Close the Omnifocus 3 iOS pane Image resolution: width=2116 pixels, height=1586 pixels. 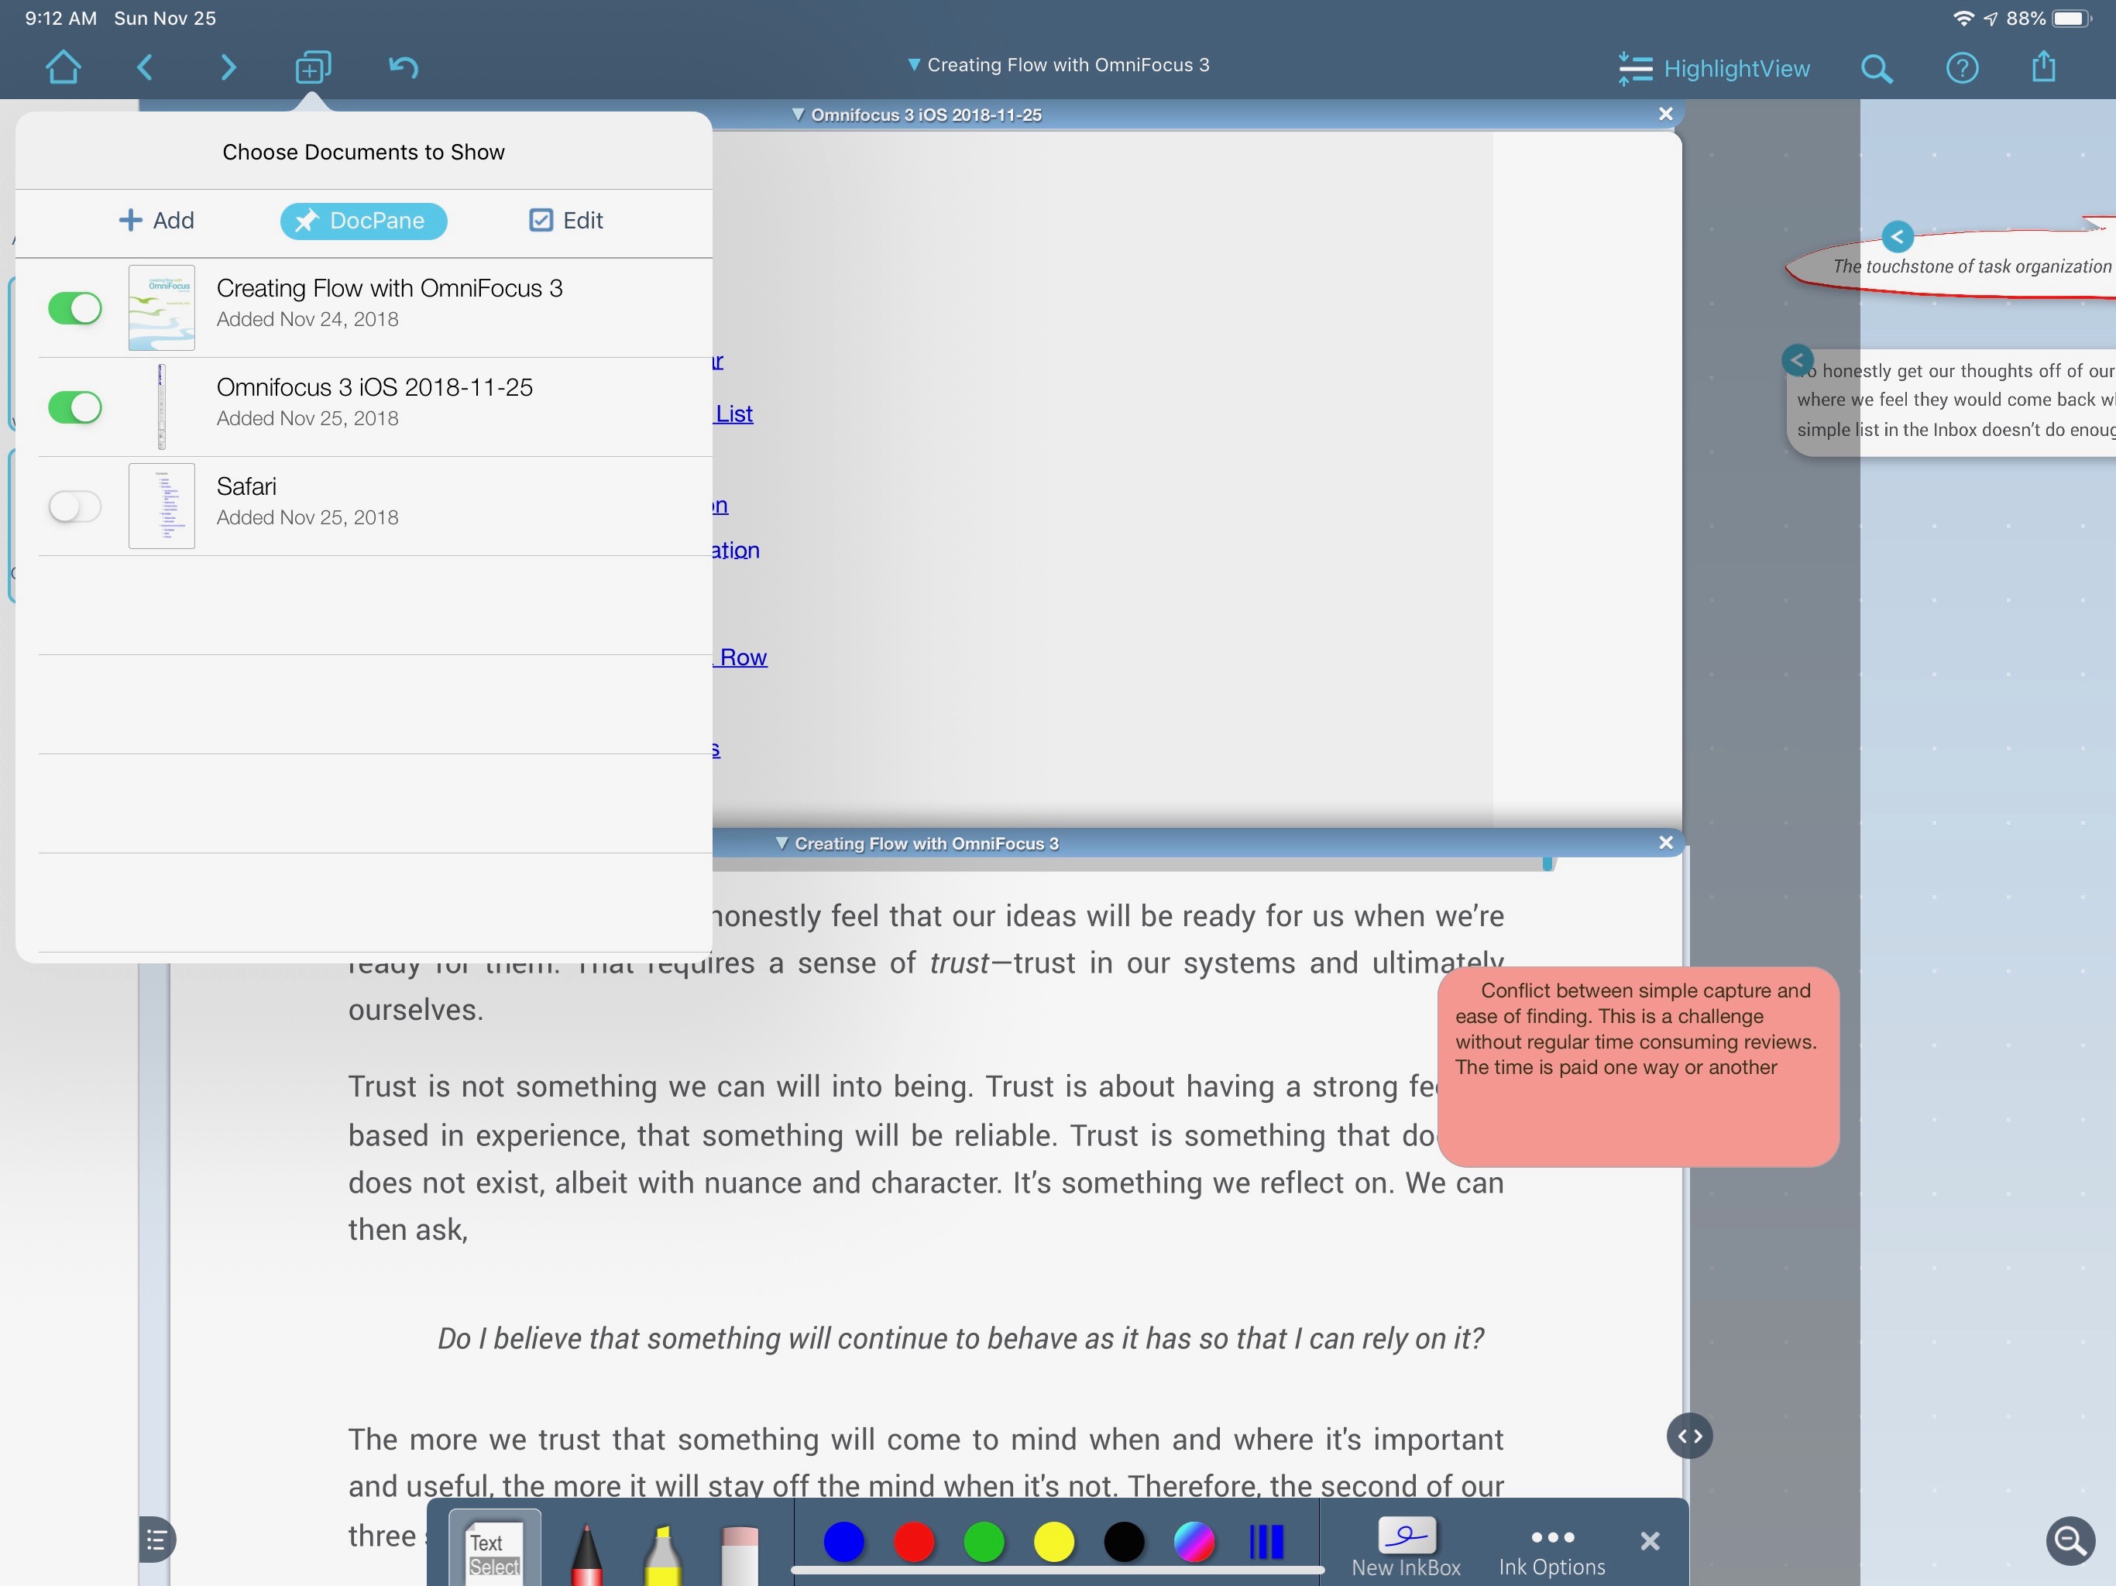coord(1665,114)
